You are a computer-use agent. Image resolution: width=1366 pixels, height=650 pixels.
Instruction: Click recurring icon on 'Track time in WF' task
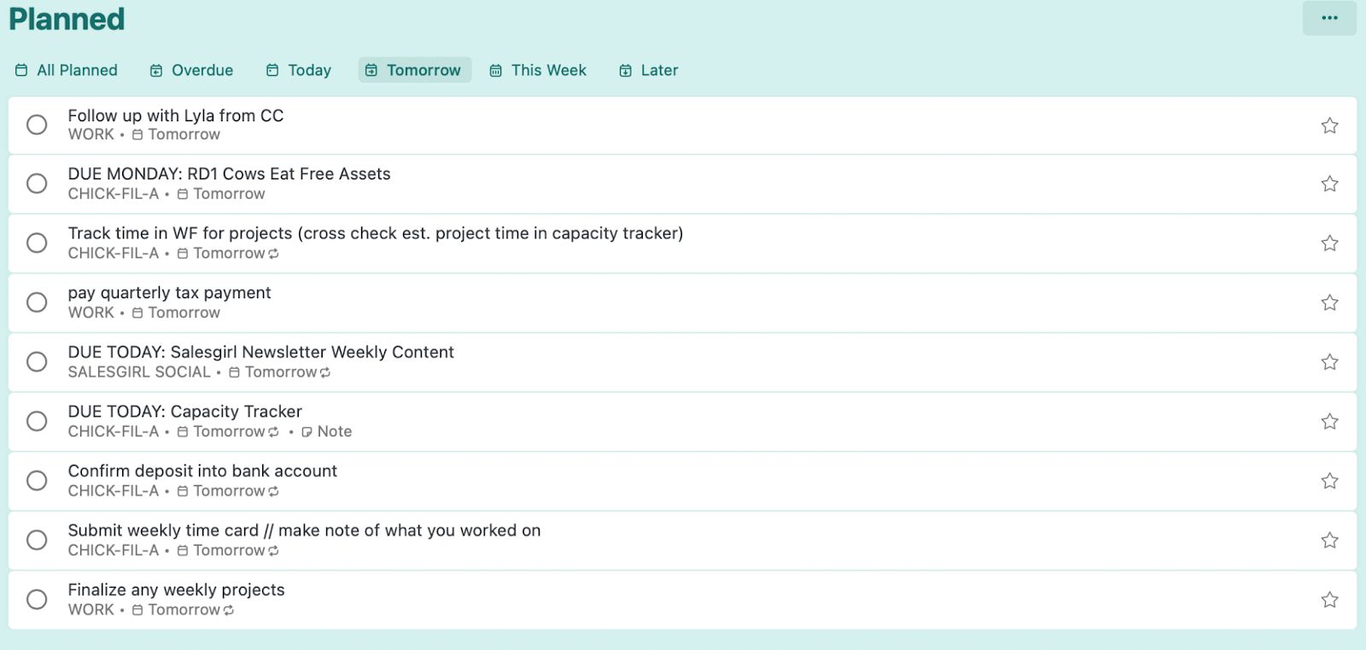coord(273,254)
